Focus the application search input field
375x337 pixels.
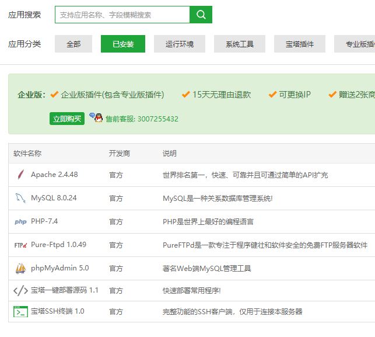(x=122, y=15)
